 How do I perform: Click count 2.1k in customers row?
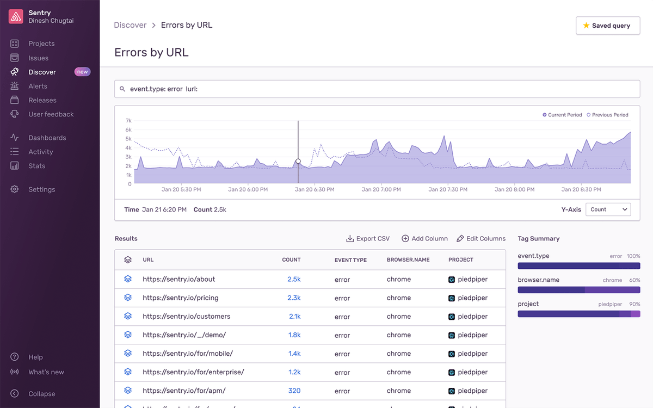294,316
